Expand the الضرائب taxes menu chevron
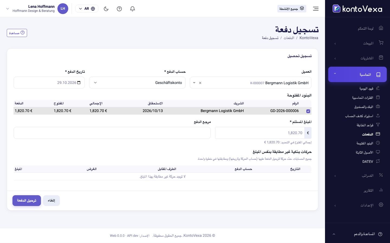390x243 pixels. click(335, 176)
